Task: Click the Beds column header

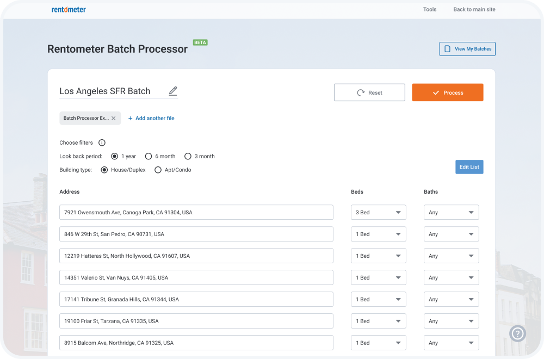Action: (357, 192)
